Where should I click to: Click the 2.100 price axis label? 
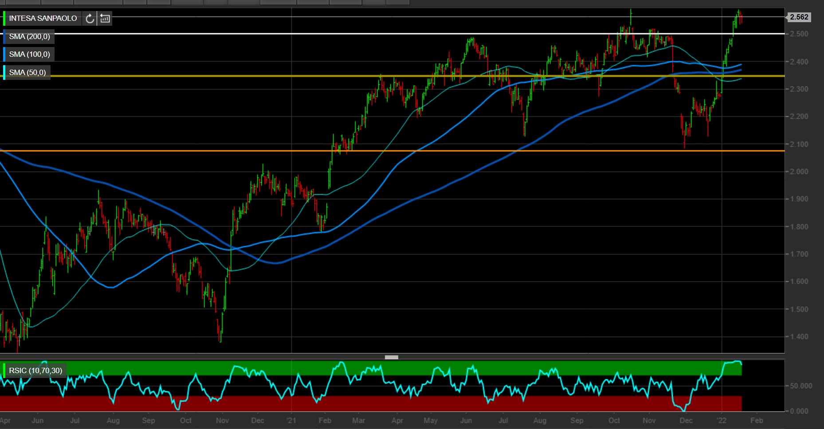pyautogui.click(x=799, y=144)
